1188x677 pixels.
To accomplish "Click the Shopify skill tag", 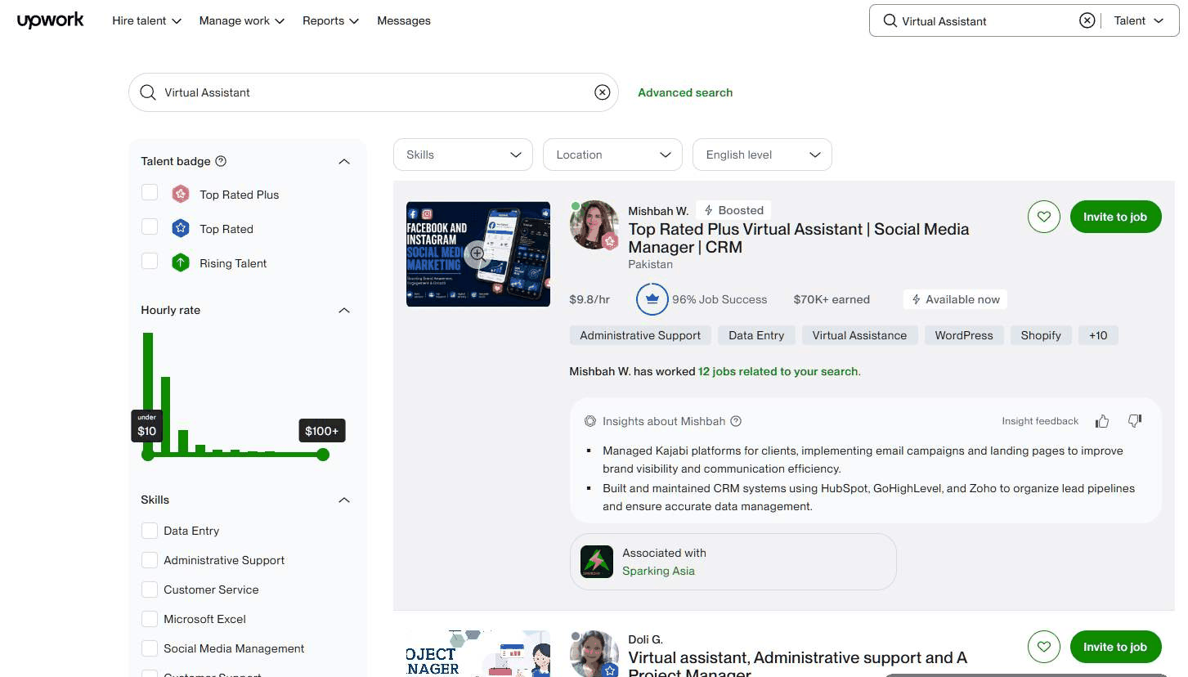I will pos(1041,335).
